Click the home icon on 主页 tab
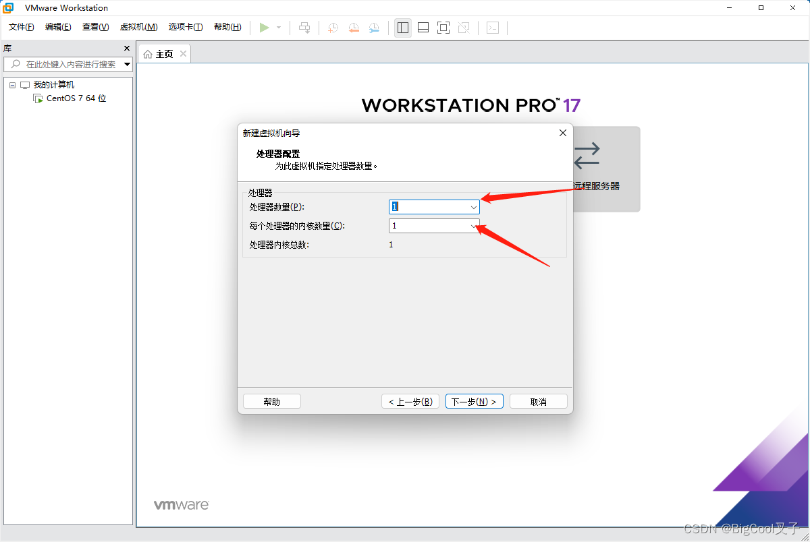The height and width of the screenshot is (542, 810). click(x=148, y=54)
